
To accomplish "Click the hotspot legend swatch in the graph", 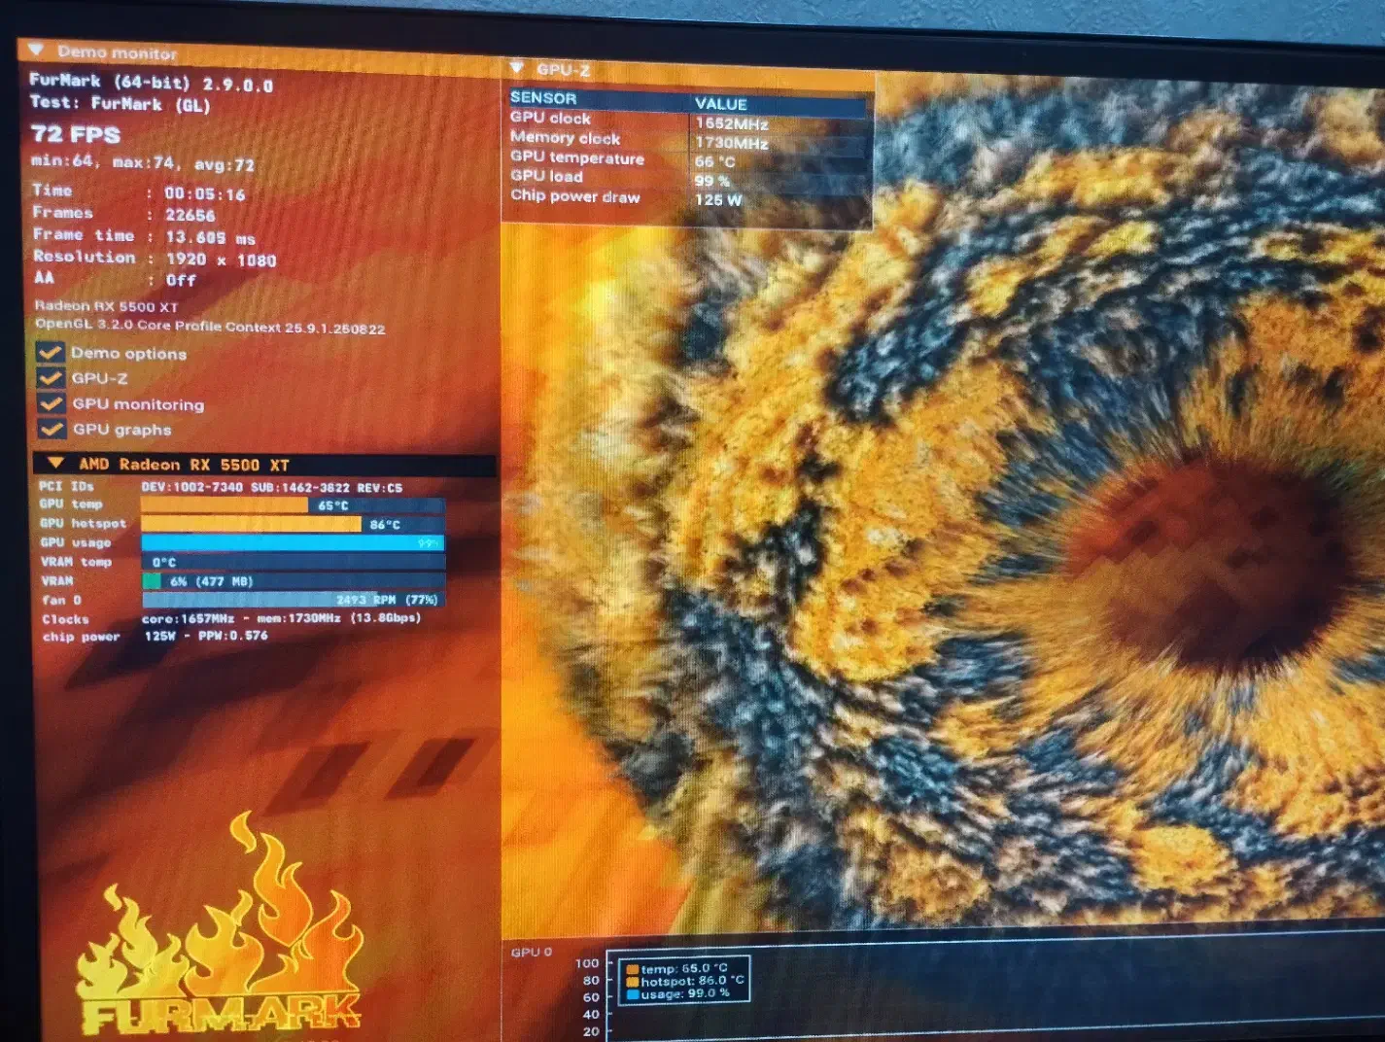I will pos(632,982).
